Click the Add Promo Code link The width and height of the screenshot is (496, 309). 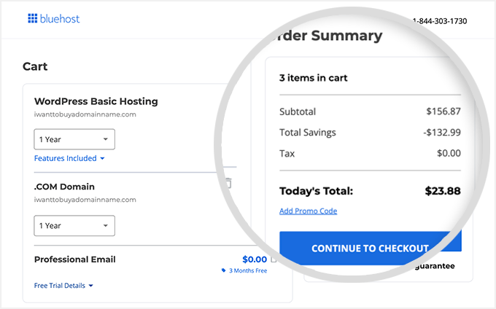point(308,211)
